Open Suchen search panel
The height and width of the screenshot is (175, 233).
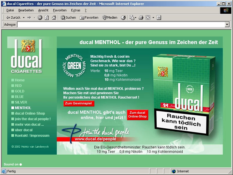(68, 17)
